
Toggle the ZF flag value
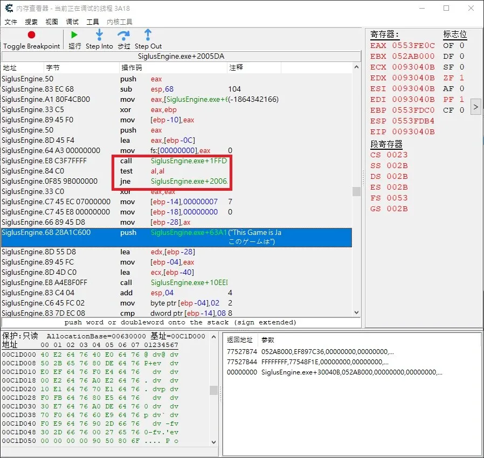coord(461,78)
